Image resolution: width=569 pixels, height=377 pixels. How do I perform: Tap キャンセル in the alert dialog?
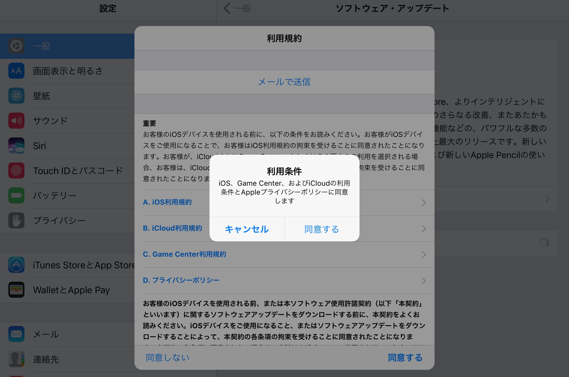click(247, 229)
